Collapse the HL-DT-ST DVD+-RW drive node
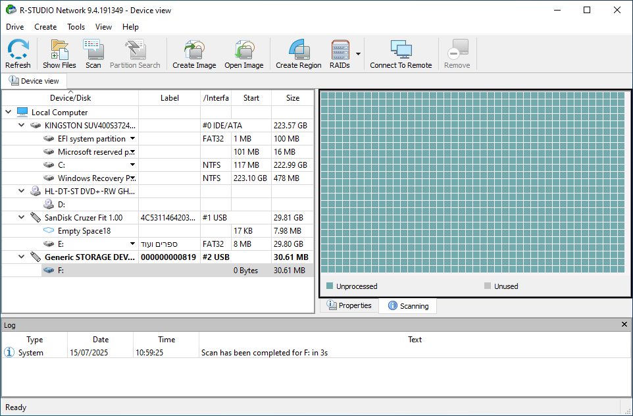Viewport: 633px width, 416px height. pos(22,191)
